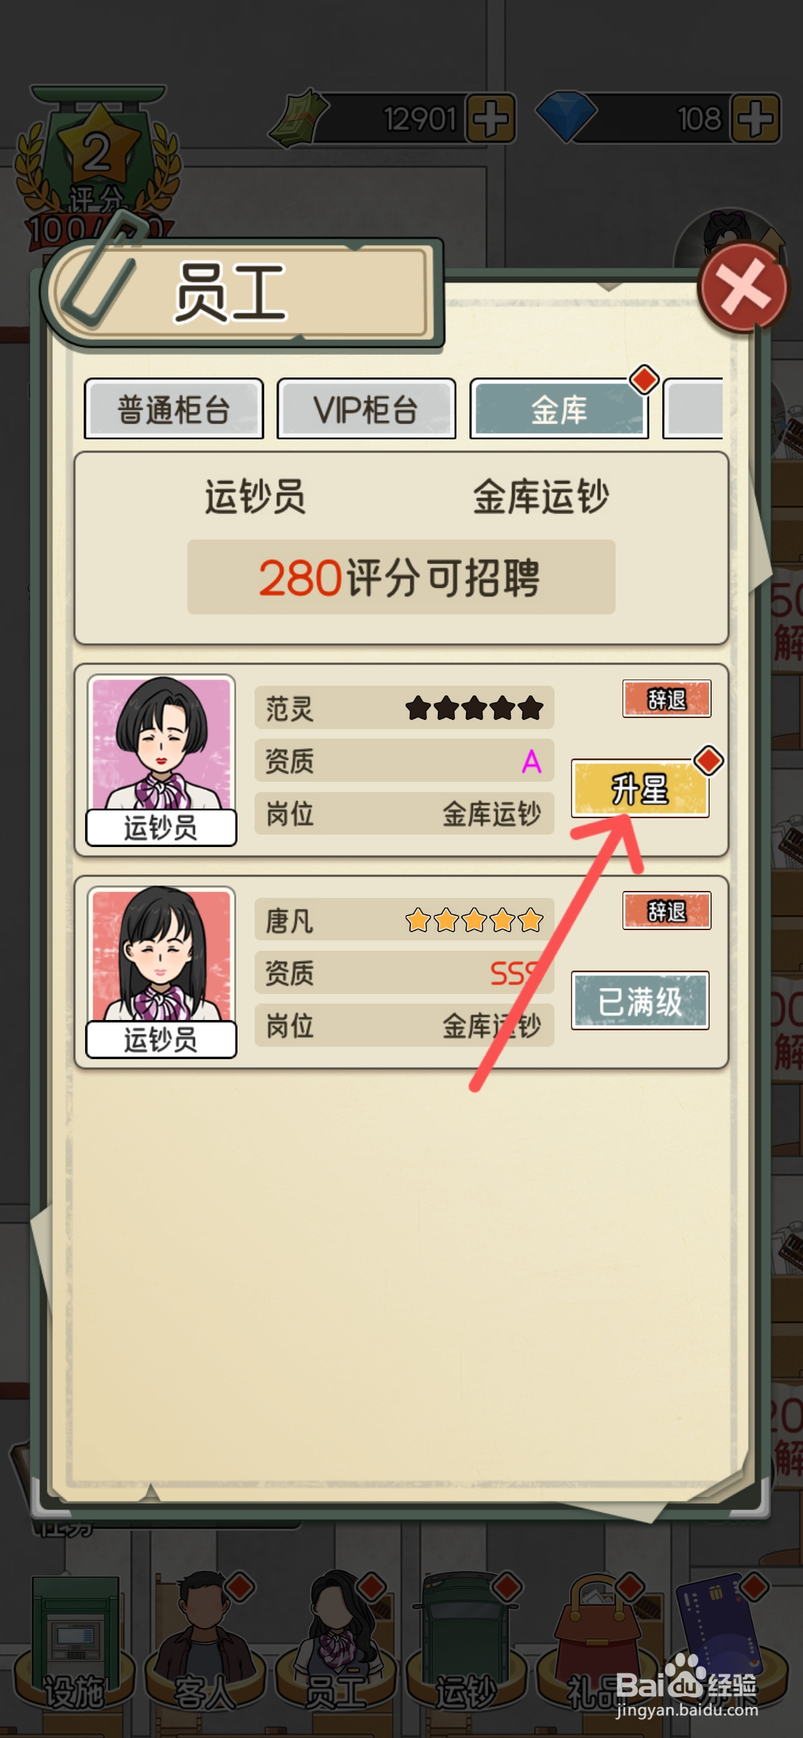Tap the green cash stack icon
Screen dimensions: 803x1738
(298, 118)
